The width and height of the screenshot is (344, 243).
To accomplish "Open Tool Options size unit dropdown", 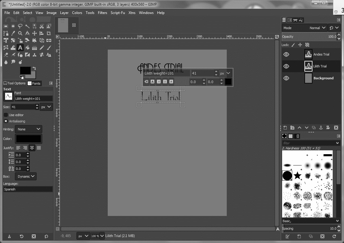I will pos(46,107).
